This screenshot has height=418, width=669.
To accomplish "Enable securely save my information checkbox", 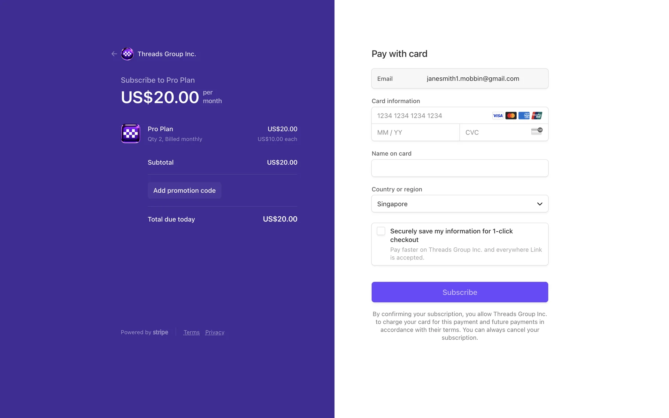I will coord(381,231).
